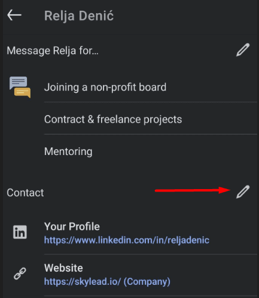The height and width of the screenshot is (298, 259).
Task: Tap the chain link website icon
Action: [x=20, y=273]
